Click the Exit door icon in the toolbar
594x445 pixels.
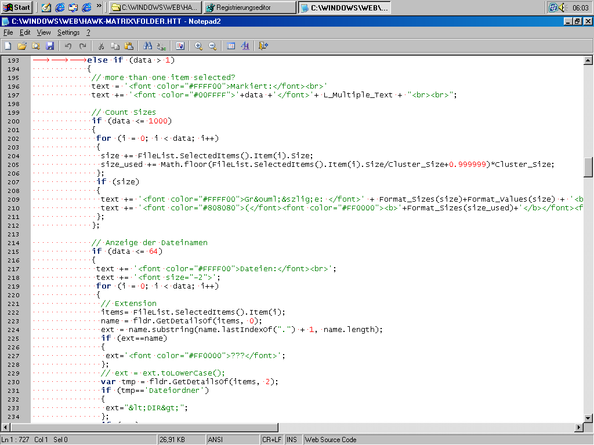pos(263,46)
